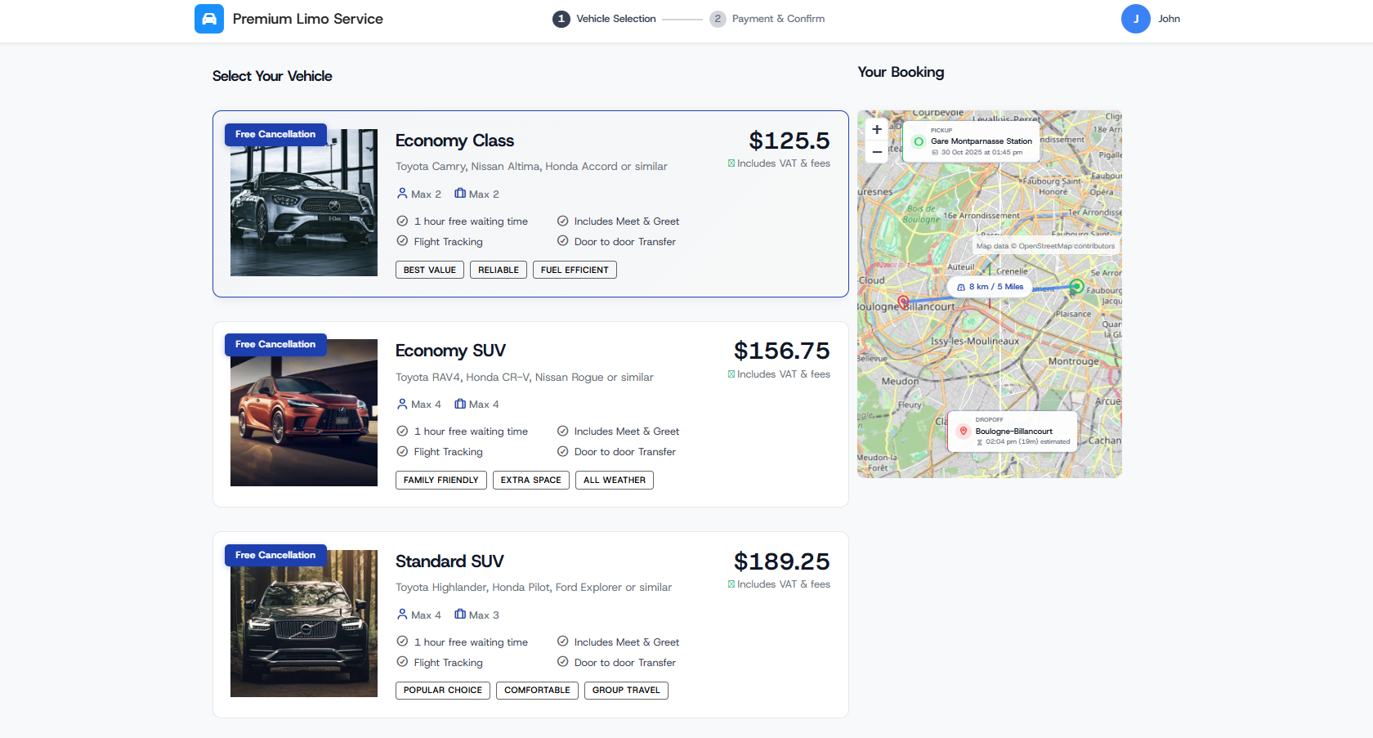The width and height of the screenshot is (1373, 738).
Task: Click the Economy SUV luggage icon
Action: (x=460, y=404)
